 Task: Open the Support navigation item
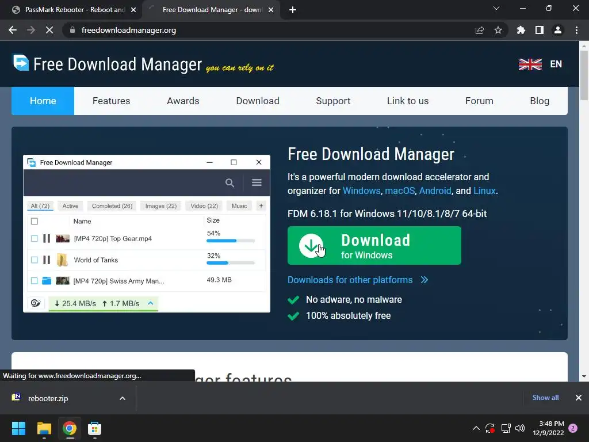click(333, 101)
